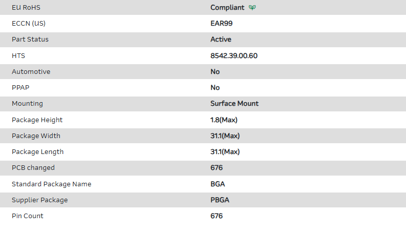
Task: Click the Part Status label
Action: [x=30, y=40]
